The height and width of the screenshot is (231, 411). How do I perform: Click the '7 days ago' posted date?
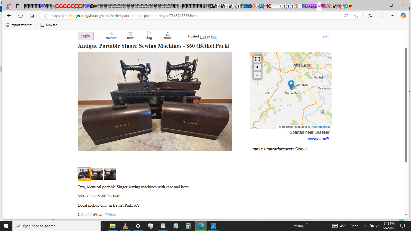[x=208, y=36]
